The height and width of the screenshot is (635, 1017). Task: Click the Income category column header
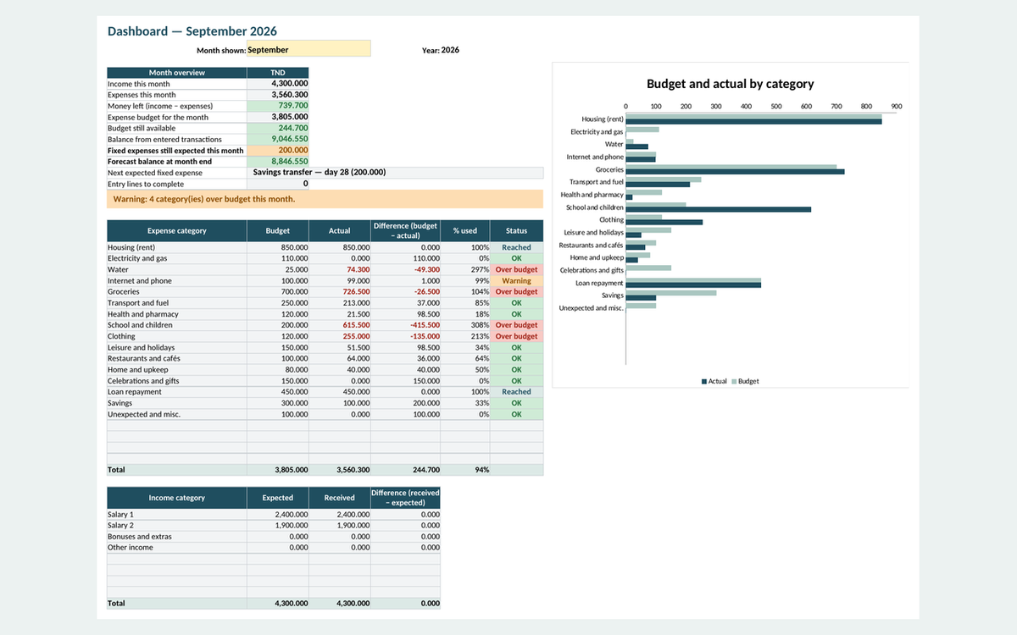[x=177, y=498]
